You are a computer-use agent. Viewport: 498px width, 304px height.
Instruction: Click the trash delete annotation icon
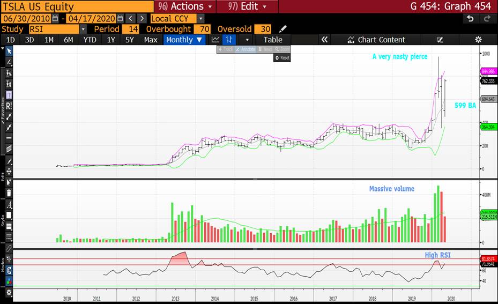click(x=9, y=193)
